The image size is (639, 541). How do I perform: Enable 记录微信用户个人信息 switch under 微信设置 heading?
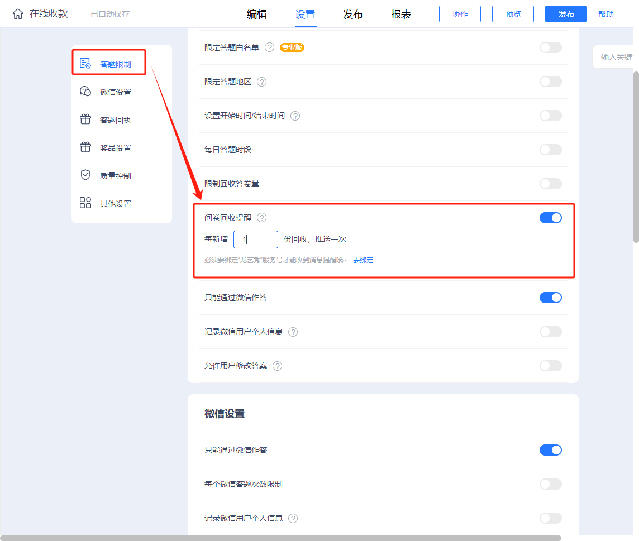click(x=551, y=518)
